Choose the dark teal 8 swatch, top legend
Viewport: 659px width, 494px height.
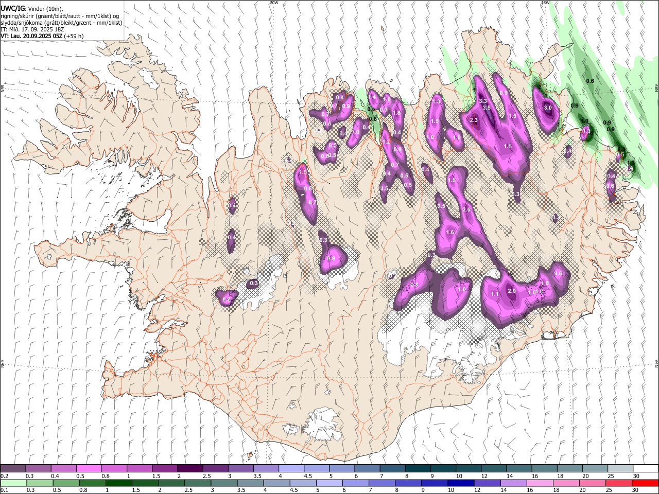pos(418,469)
